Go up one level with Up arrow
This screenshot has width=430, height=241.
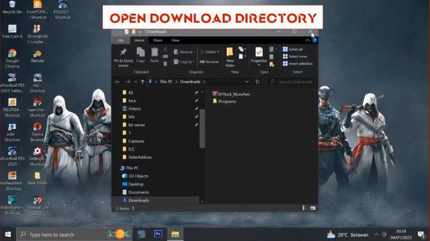[x=142, y=82]
